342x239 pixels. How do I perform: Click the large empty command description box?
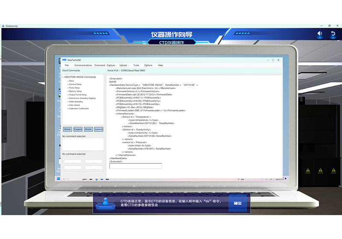(83, 144)
